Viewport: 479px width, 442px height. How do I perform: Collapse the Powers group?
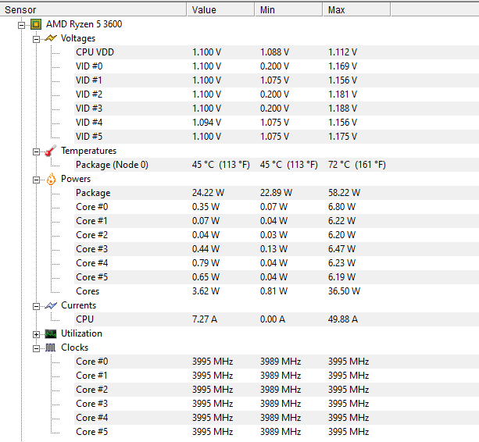[x=36, y=180]
